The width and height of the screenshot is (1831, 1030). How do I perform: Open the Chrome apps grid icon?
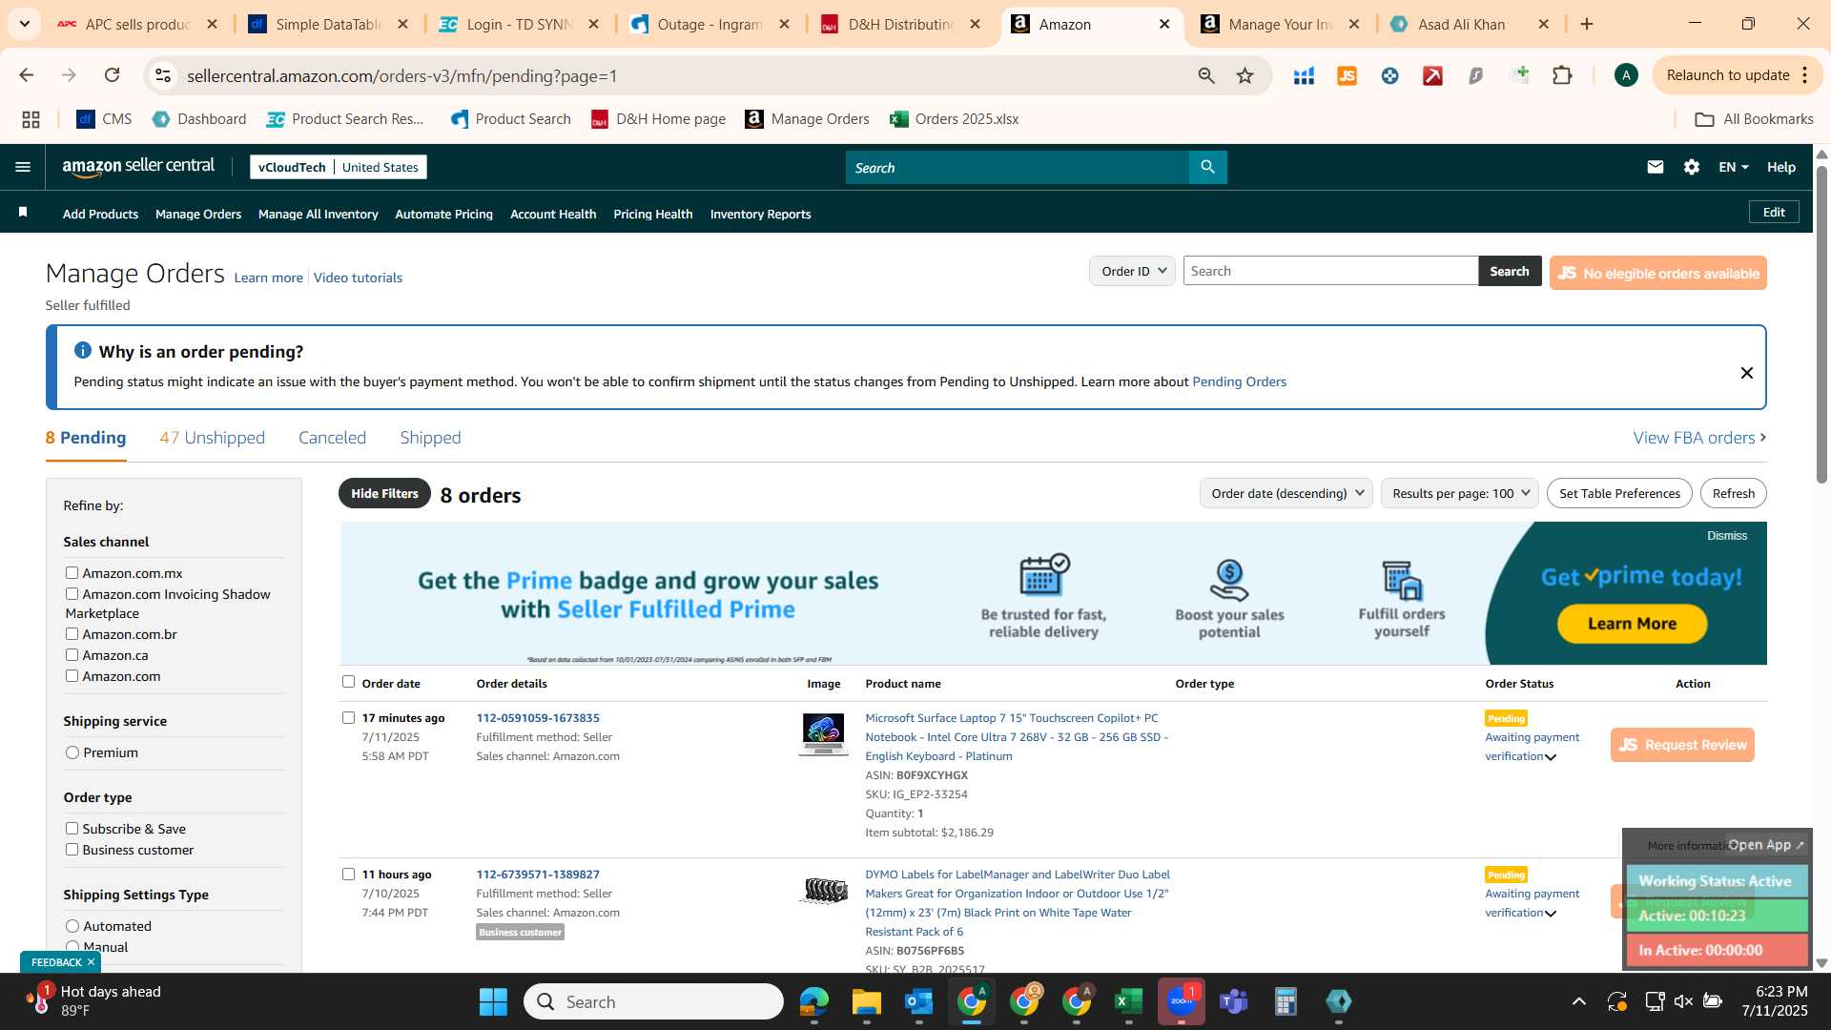click(x=31, y=119)
